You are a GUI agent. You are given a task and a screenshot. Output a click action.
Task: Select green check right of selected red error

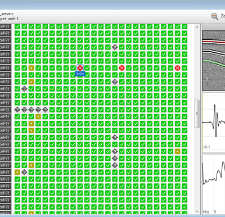click(87, 68)
